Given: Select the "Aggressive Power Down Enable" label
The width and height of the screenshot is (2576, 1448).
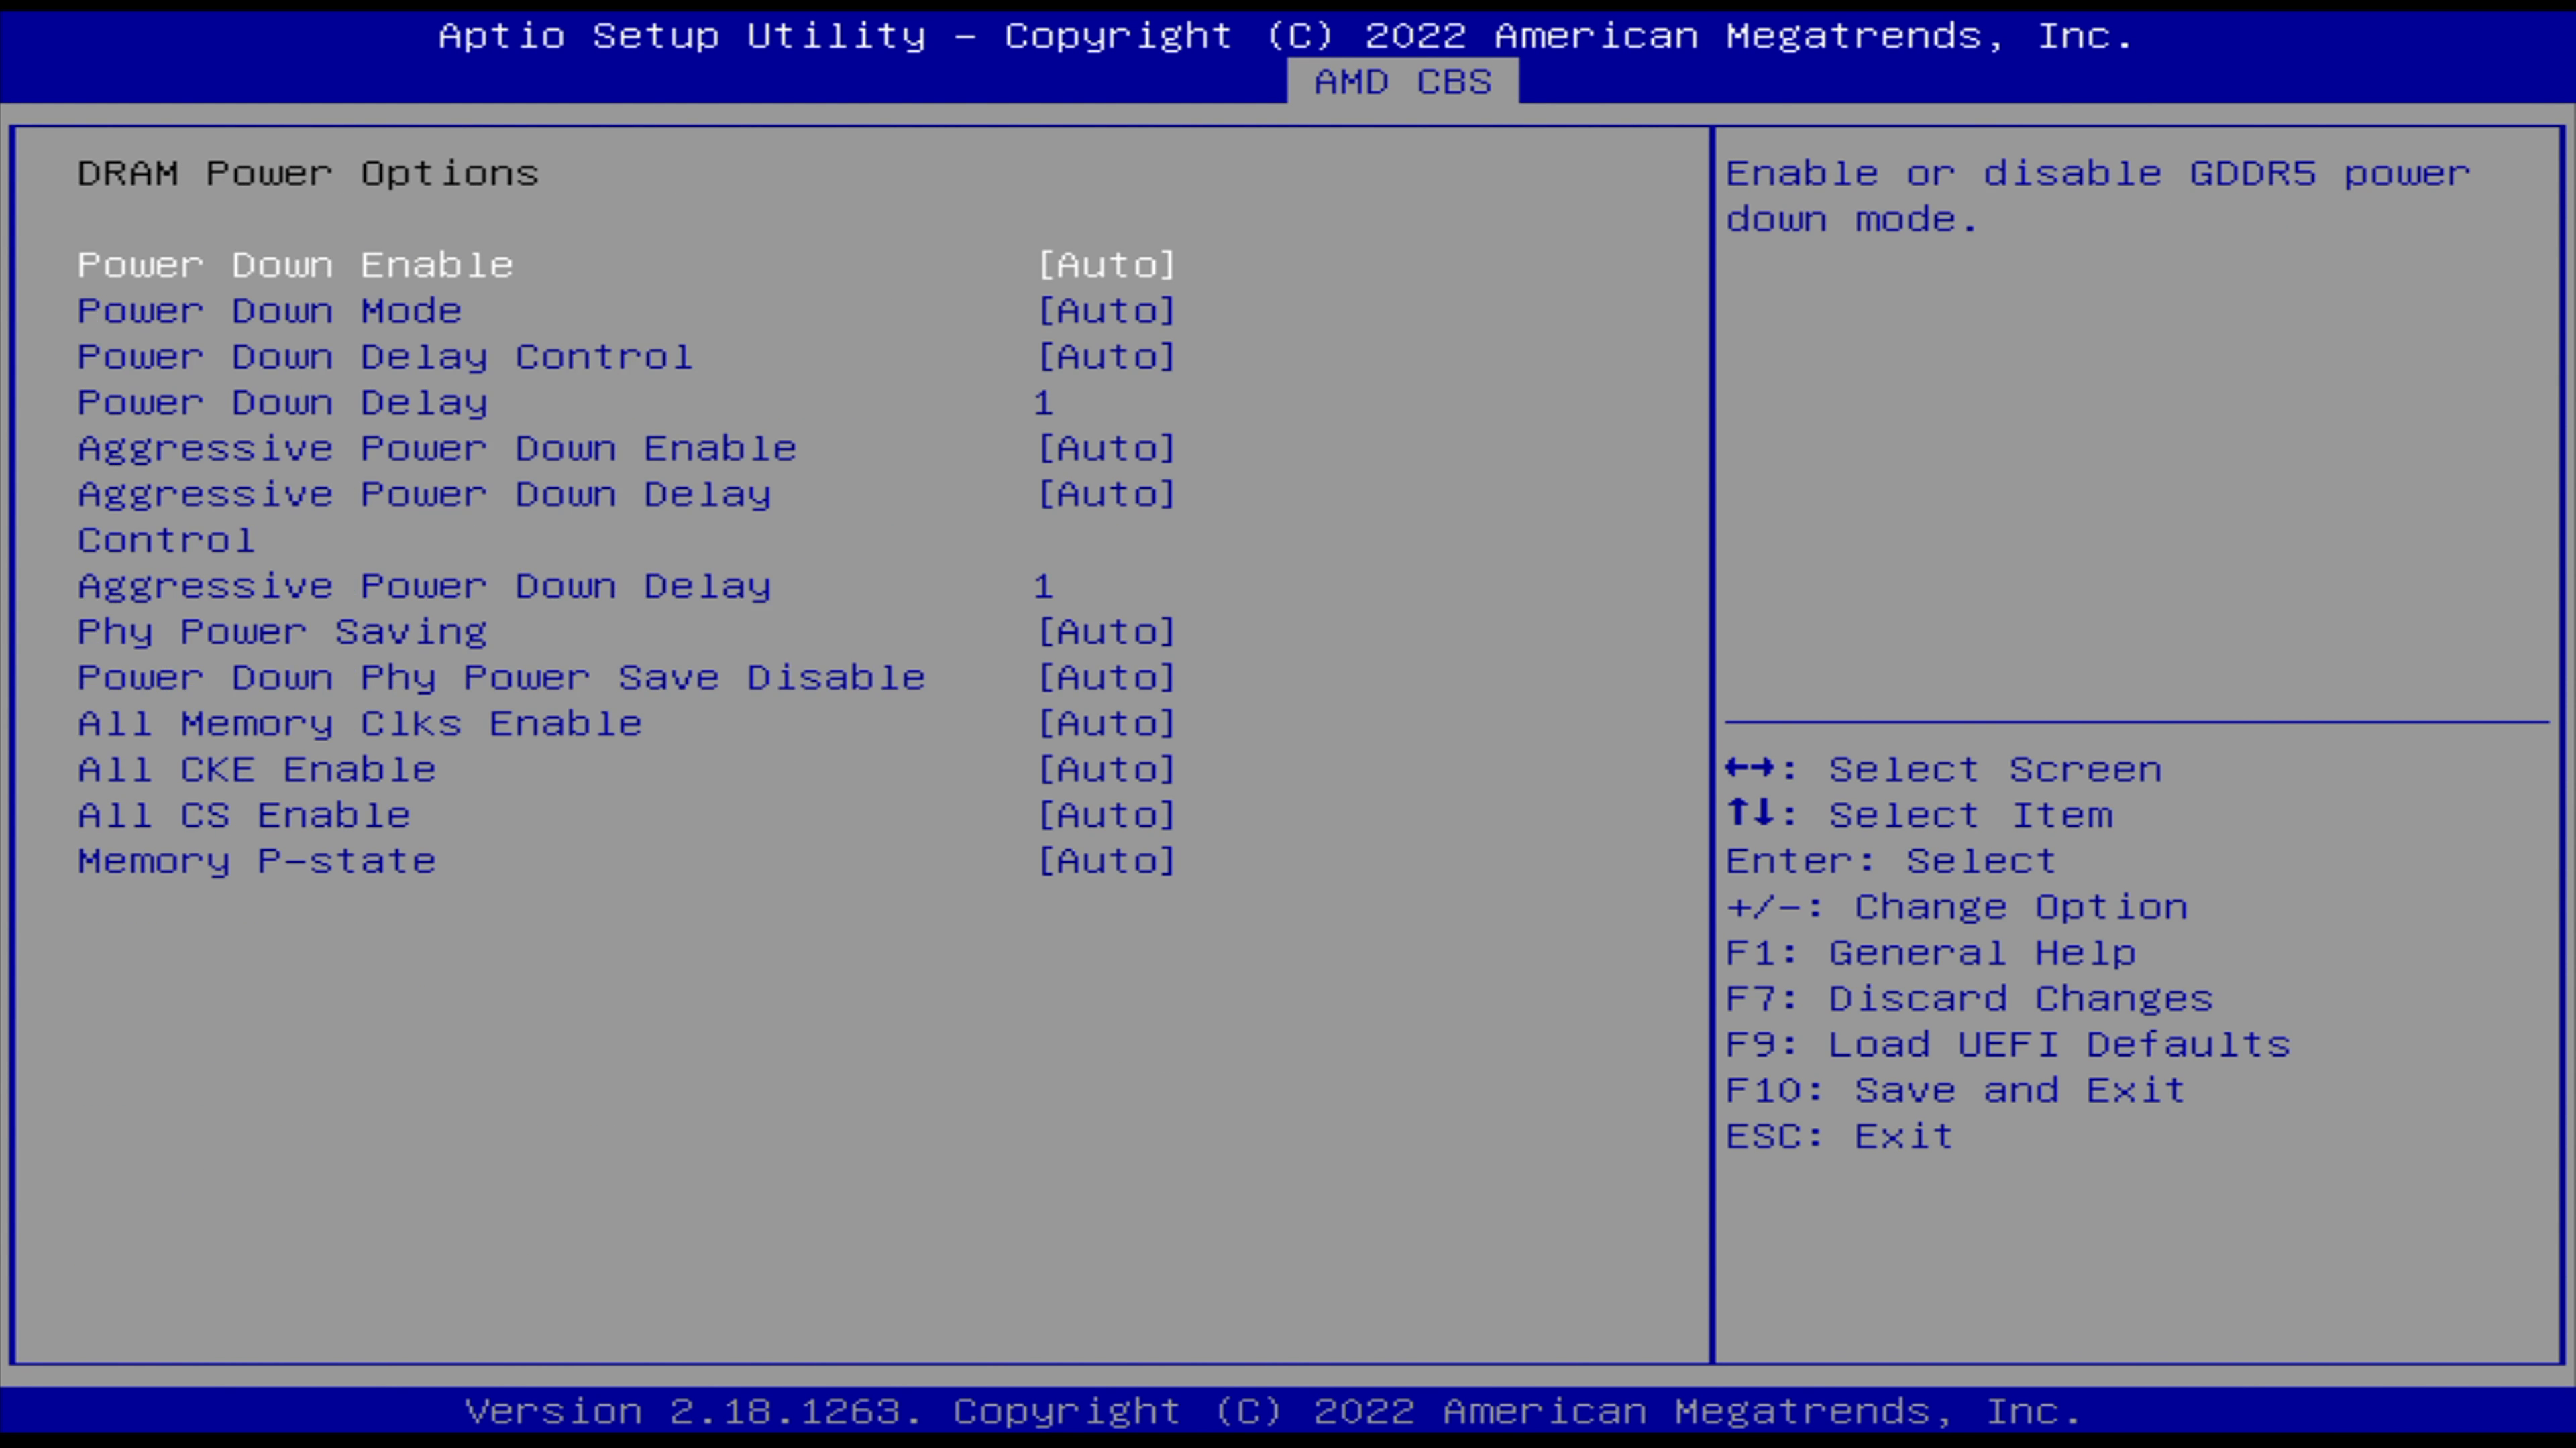Looking at the screenshot, I should point(437,450).
